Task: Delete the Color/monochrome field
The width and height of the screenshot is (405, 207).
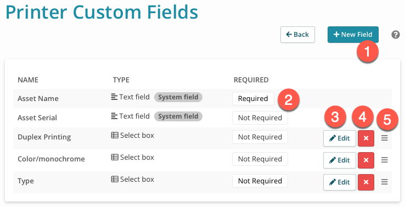Action: pyautogui.click(x=366, y=160)
